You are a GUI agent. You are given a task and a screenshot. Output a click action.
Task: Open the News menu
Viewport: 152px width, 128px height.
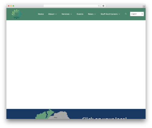[x=91, y=14]
